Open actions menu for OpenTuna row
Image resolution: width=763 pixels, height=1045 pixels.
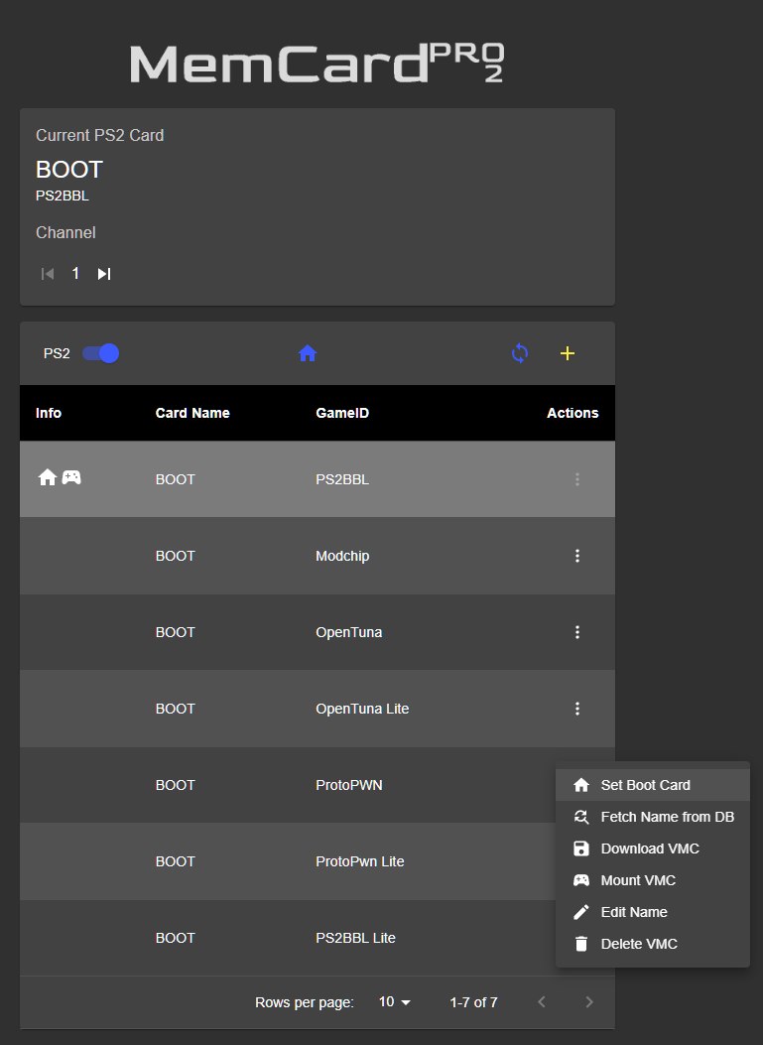click(577, 632)
